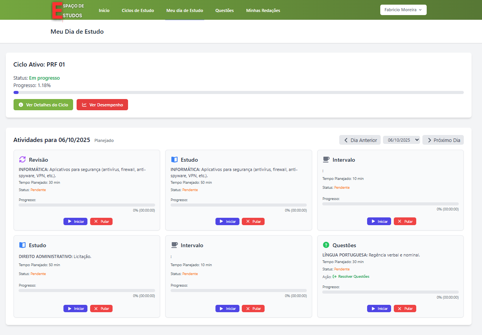Open the Minhas Redações menu item
Image resolution: width=482 pixels, height=335 pixels.
(263, 10)
